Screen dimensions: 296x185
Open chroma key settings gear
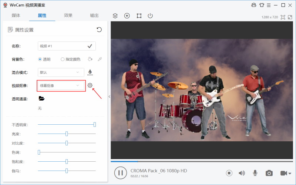[x=90, y=85]
